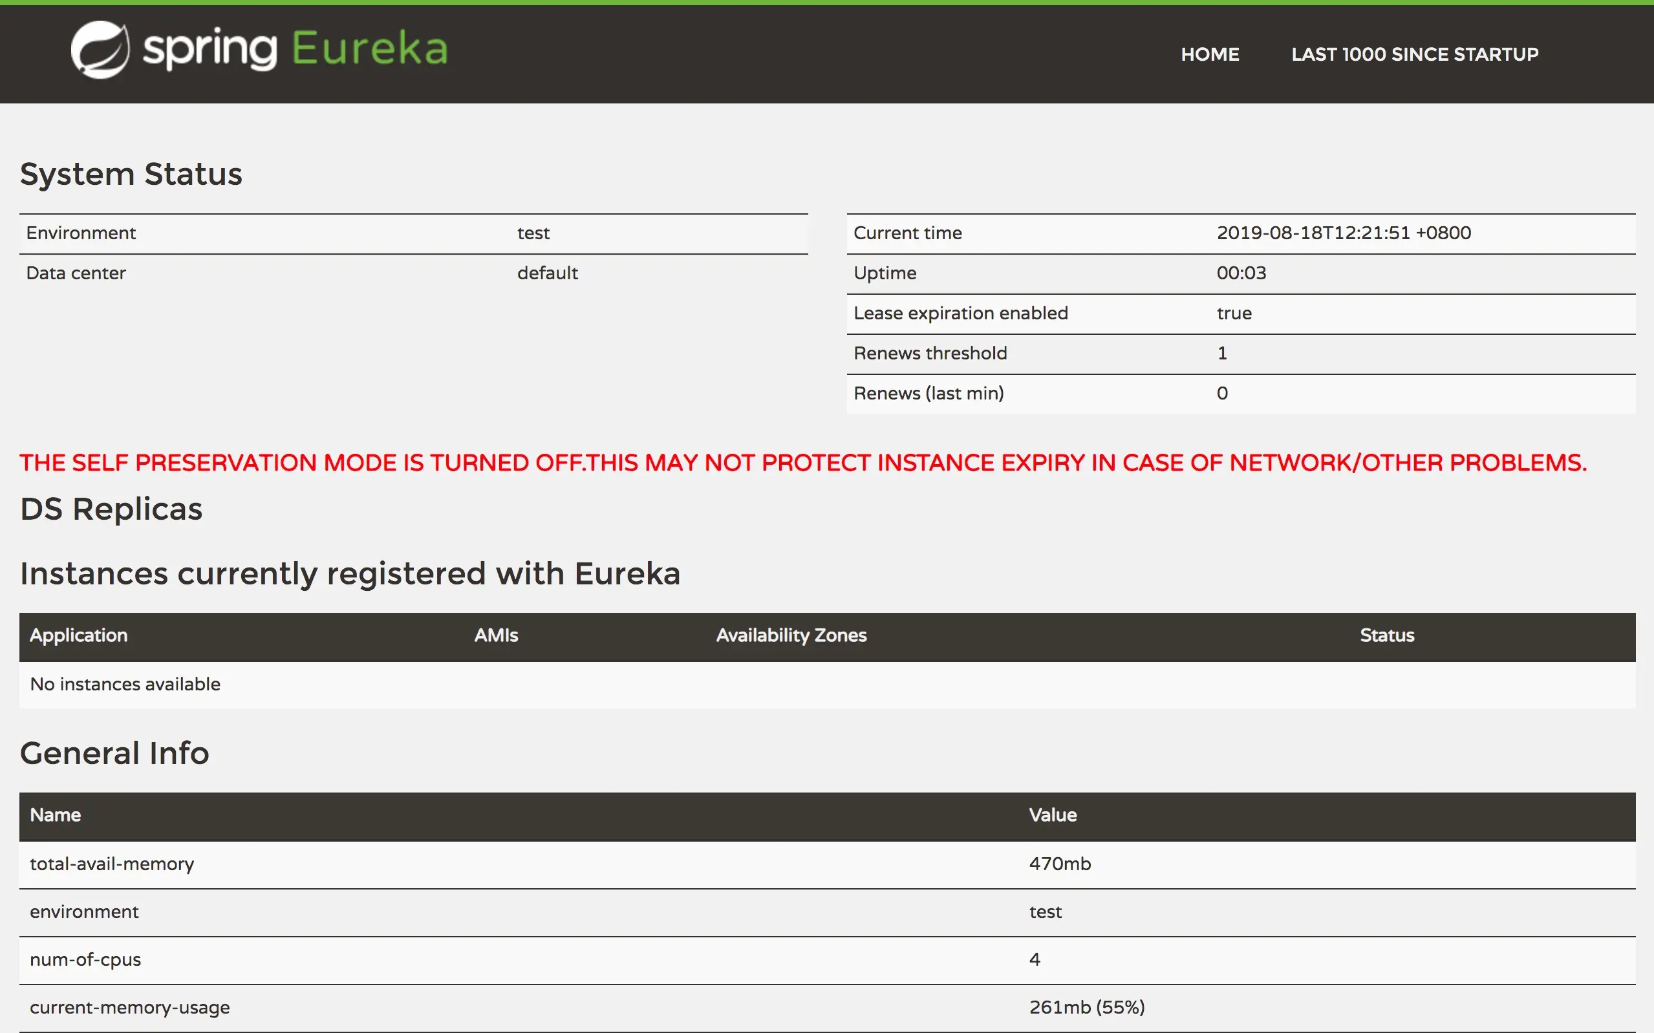The height and width of the screenshot is (1033, 1654).
Task: Click the Status column header
Action: (1386, 635)
